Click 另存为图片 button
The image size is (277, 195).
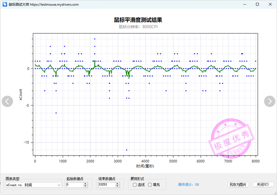point(238,184)
